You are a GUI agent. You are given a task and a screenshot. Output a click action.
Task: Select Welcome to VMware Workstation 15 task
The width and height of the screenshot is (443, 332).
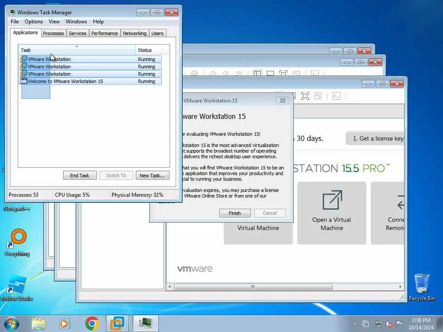pos(90,81)
